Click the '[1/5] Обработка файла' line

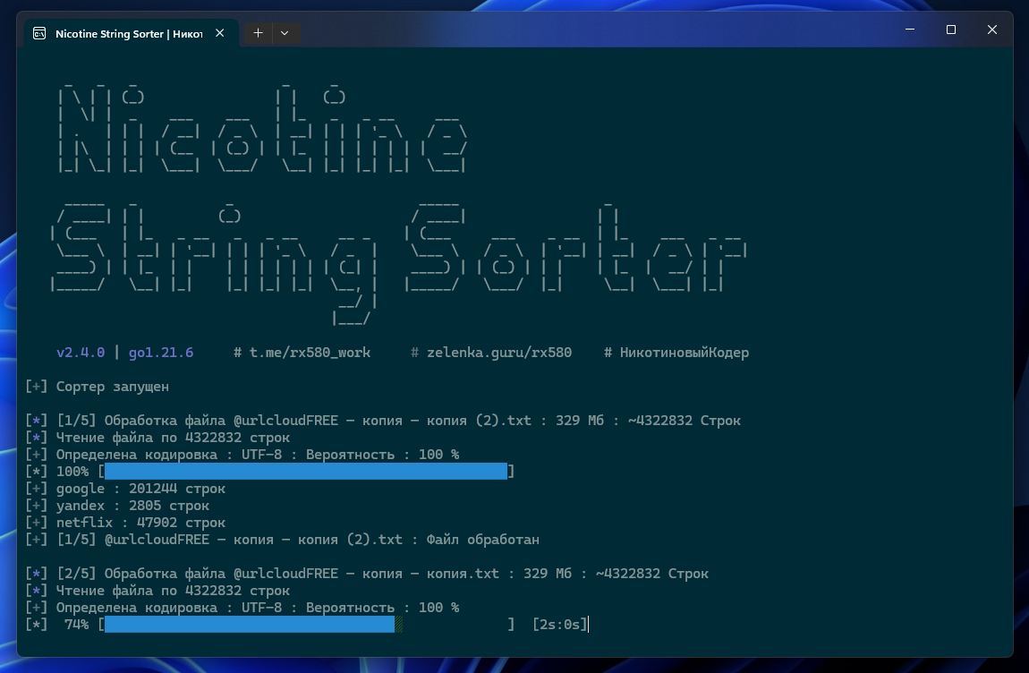383,421
